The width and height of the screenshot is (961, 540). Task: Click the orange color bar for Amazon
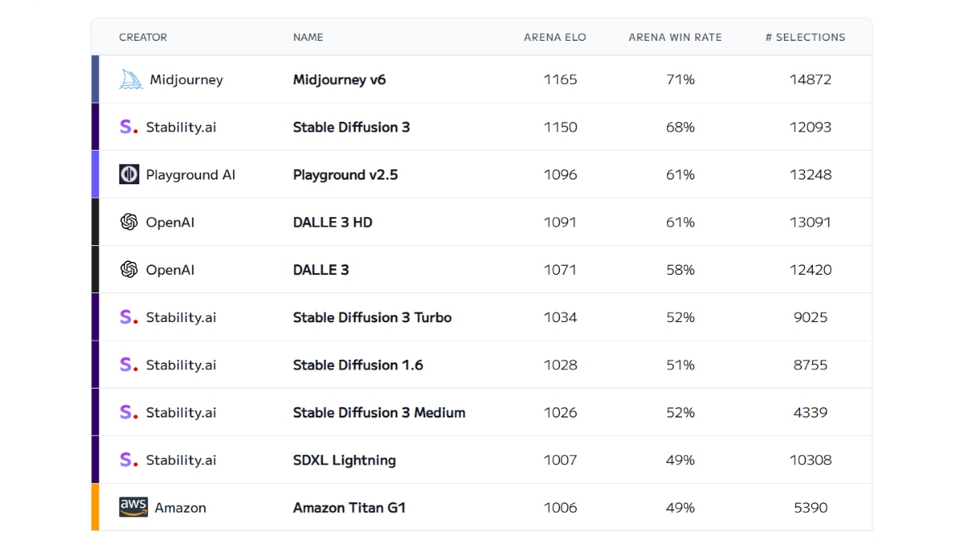[x=95, y=507]
